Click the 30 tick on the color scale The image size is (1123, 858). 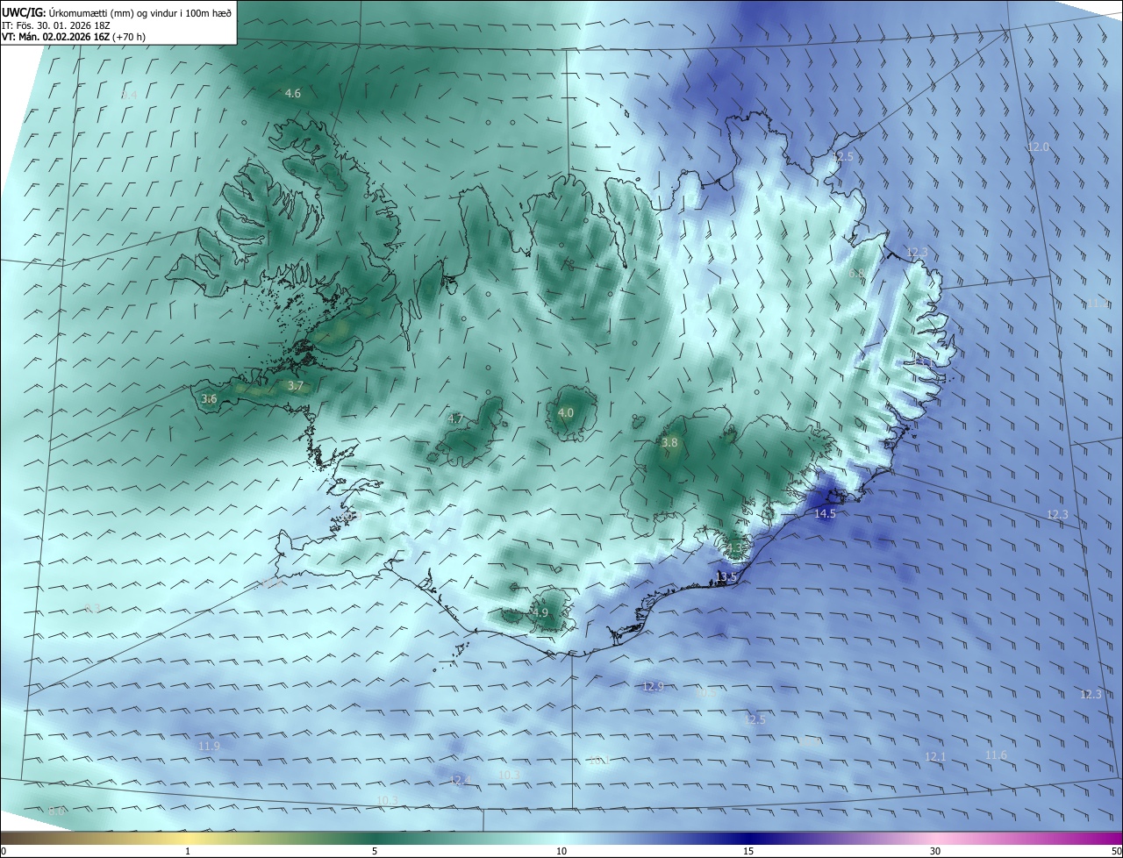[935, 851]
